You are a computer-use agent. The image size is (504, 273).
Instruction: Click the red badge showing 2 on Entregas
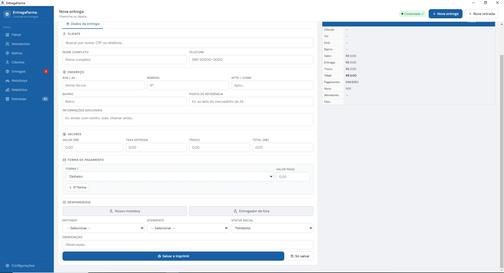click(x=46, y=72)
